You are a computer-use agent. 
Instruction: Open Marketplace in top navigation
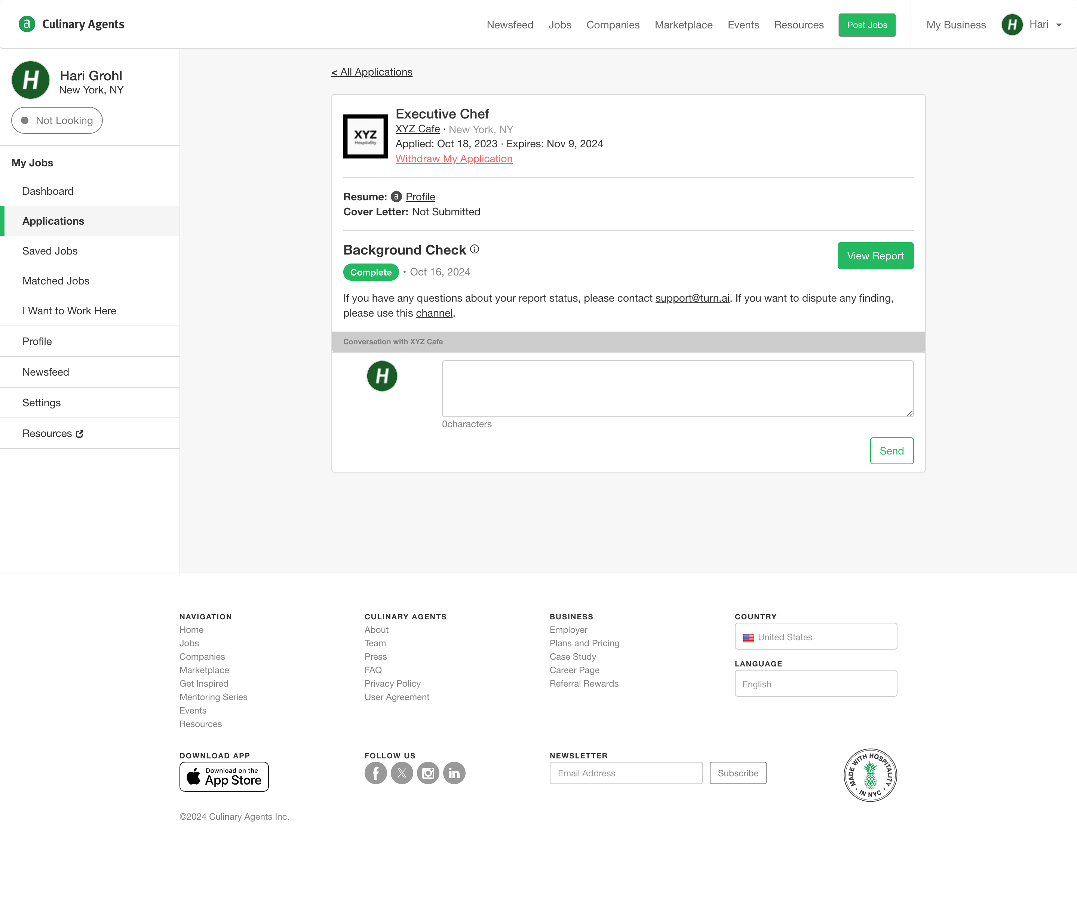tap(683, 25)
